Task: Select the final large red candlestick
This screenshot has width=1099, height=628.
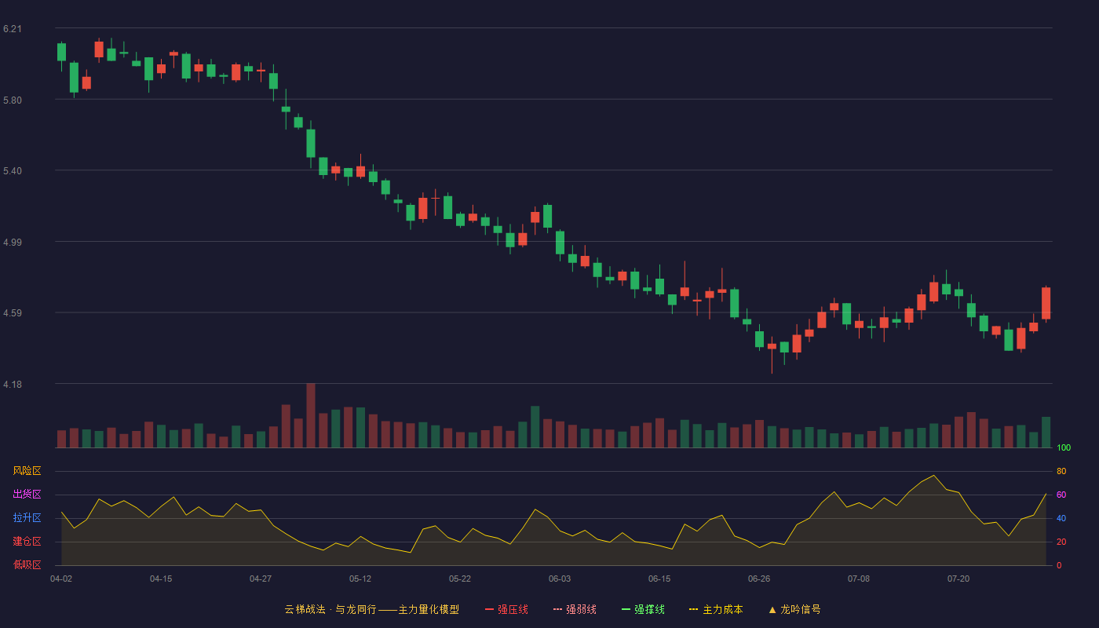Action: (x=1046, y=303)
